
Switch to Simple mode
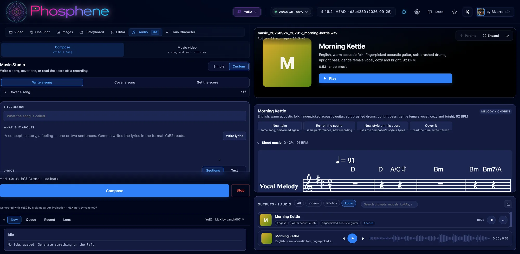219,66
